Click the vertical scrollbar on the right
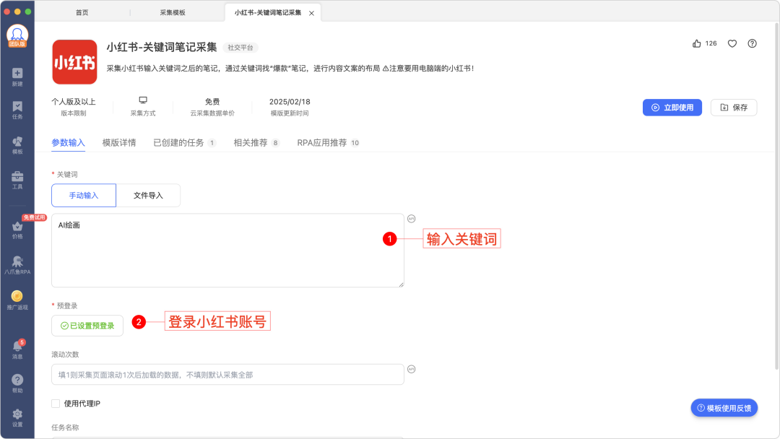The height and width of the screenshot is (439, 780). (776, 196)
